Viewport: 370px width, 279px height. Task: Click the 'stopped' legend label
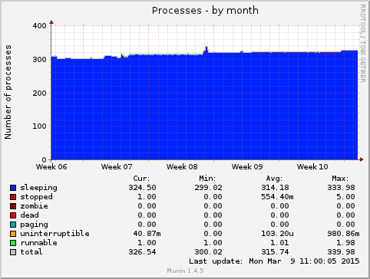point(36,197)
